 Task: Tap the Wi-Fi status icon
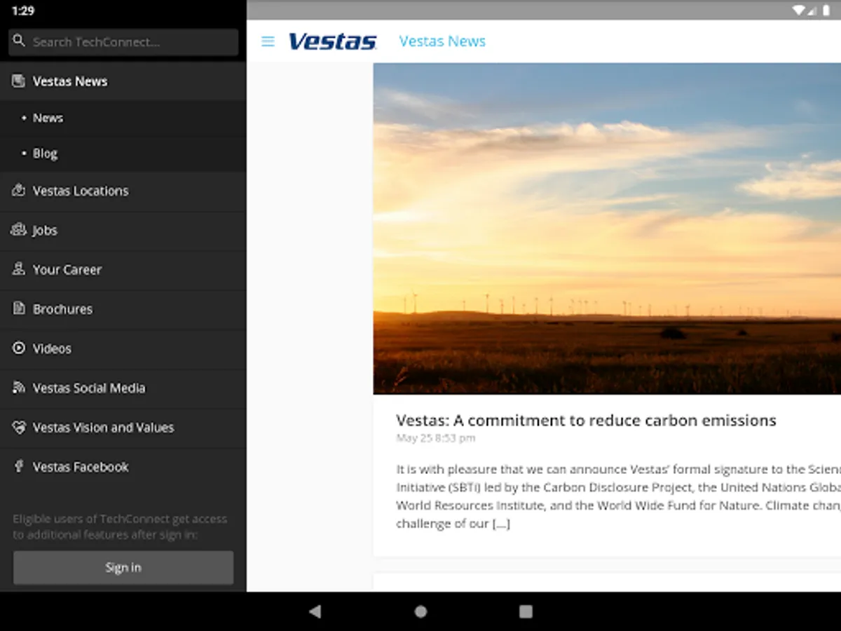798,10
